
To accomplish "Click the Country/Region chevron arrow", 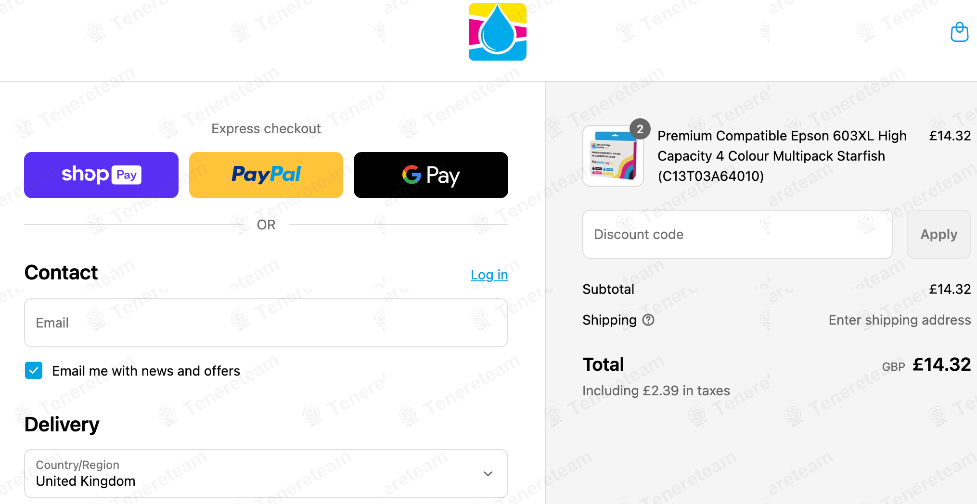I will coord(488,474).
